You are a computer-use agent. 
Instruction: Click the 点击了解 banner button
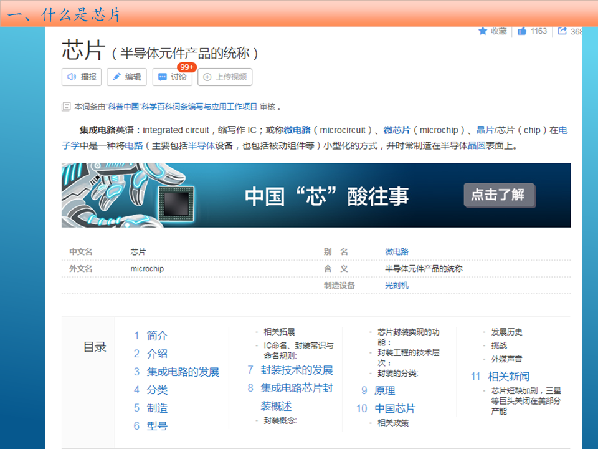pos(499,195)
